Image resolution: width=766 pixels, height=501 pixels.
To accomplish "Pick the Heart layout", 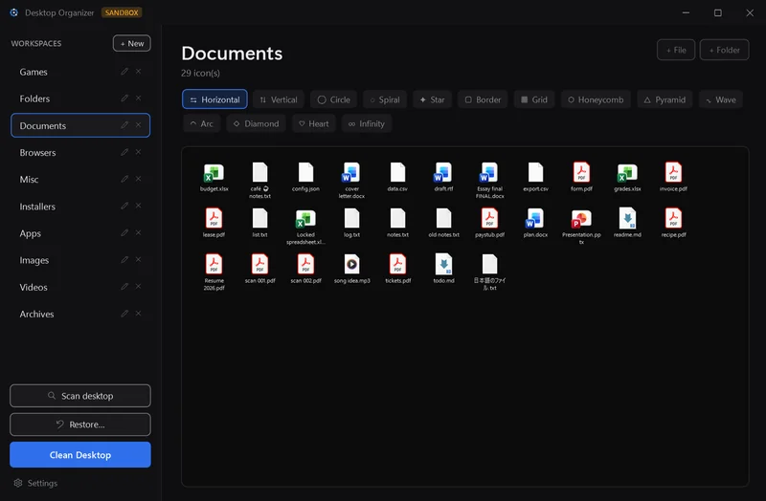I will pyautogui.click(x=314, y=123).
